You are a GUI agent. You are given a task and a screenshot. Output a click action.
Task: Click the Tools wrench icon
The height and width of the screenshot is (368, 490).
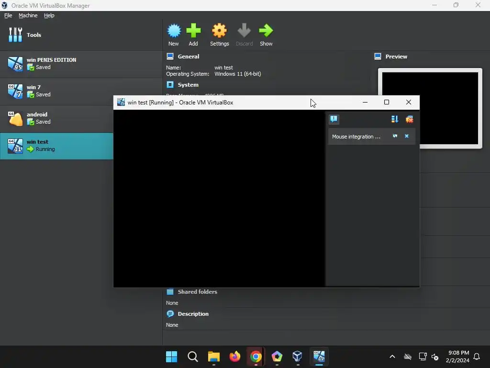click(x=15, y=34)
